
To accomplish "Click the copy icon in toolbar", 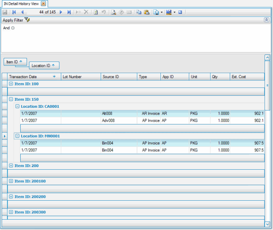I will click(138, 12).
